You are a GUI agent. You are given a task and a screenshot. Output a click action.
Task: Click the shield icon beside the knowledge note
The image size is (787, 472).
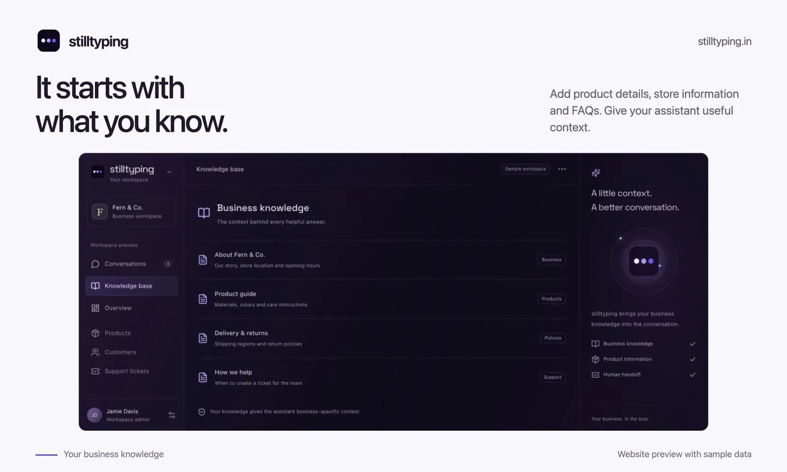(x=202, y=412)
